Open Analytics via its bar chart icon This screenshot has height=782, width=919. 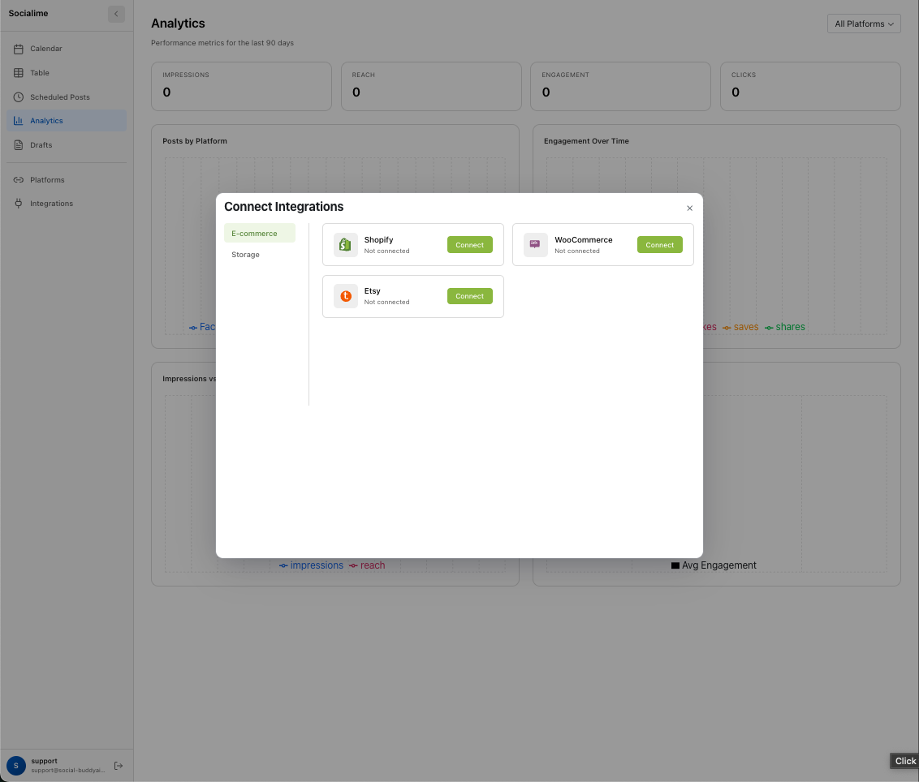(x=17, y=120)
